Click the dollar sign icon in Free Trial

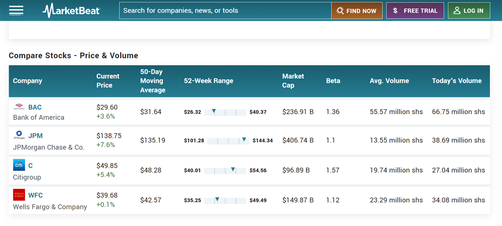click(395, 11)
